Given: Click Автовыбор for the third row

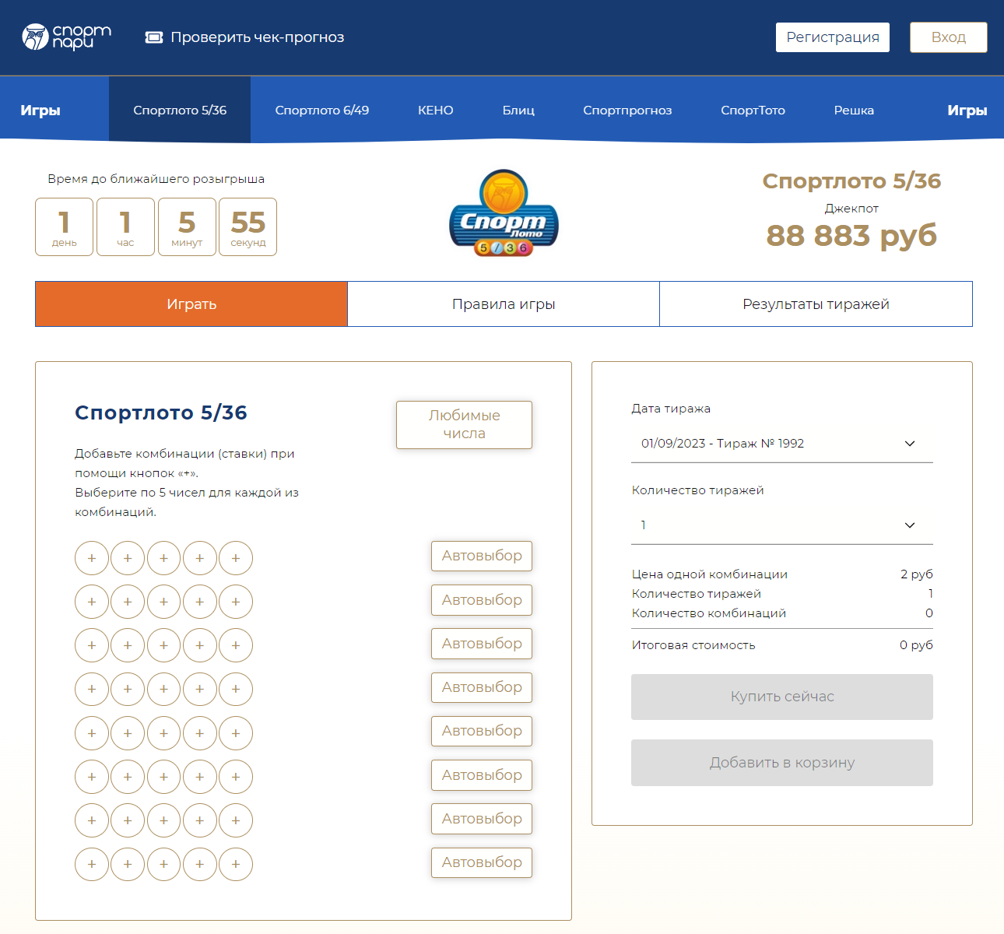Looking at the screenshot, I should (482, 644).
